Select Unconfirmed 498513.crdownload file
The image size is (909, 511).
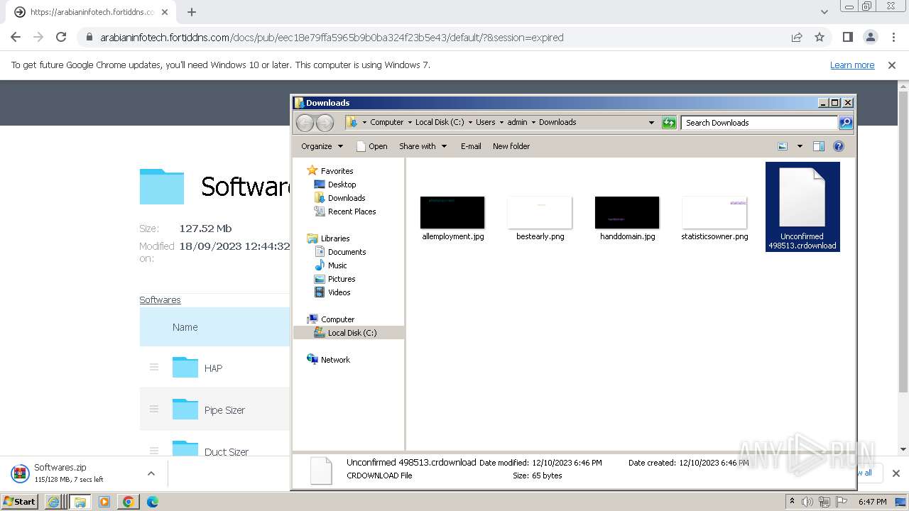point(802,207)
